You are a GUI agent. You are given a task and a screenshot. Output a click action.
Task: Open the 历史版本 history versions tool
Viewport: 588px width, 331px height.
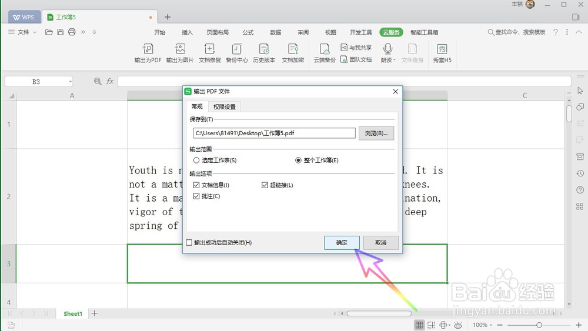264,53
